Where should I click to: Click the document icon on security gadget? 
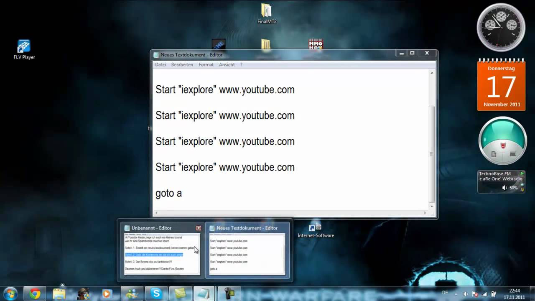(x=494, y=154)
